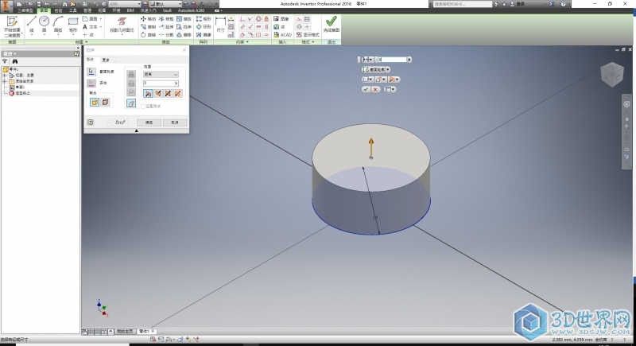Select first extrude direction button

(148, 94)
